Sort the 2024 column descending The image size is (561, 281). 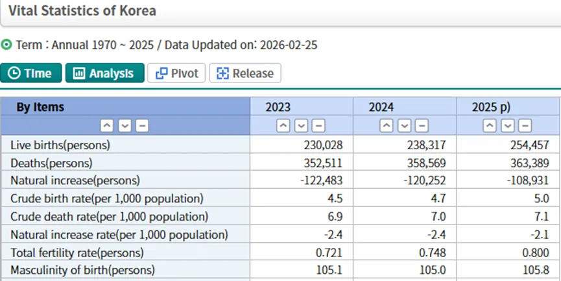click(405, 126)
